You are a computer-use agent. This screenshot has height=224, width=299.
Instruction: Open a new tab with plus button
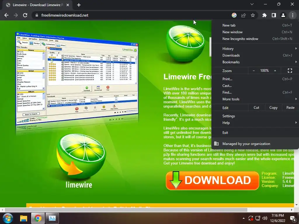click(x=79, y=5)
